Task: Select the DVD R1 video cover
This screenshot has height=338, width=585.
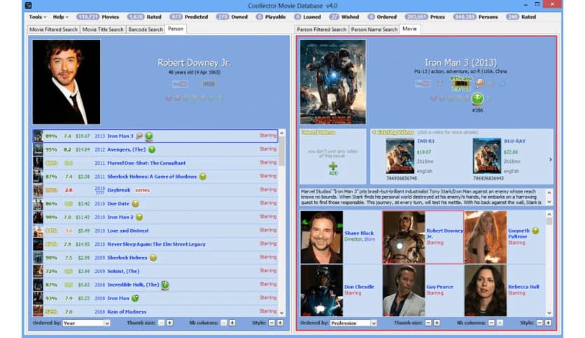Action: pyautogui.click(x=400, y=156)
